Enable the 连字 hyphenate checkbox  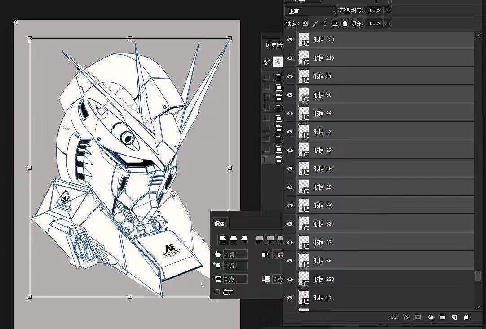(x=217, y=292)
